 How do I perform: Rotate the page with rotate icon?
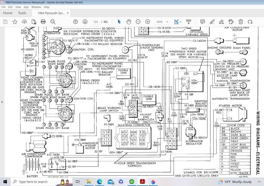click(x=250, y=22)
